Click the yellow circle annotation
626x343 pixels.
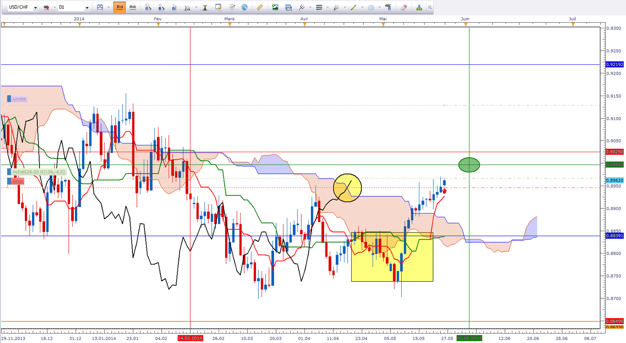(348, 188)
